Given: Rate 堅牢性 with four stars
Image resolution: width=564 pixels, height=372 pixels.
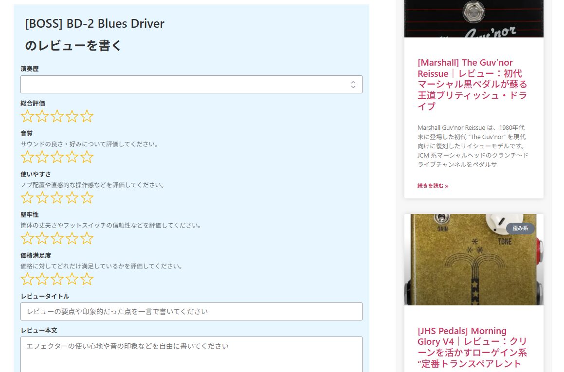Looking at the screenshot, I should click(72, 238).
